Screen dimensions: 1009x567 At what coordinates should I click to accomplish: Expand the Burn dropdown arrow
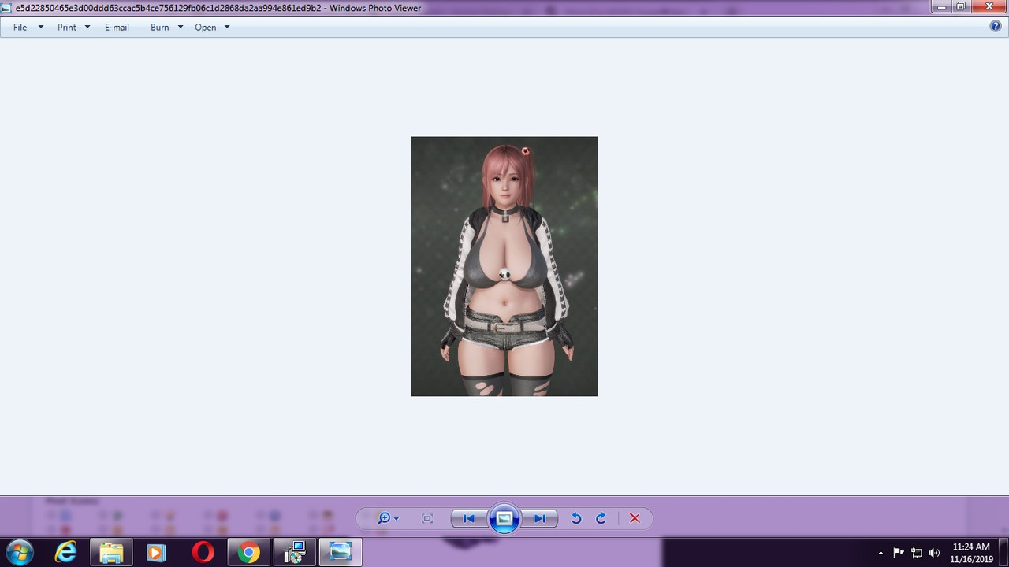181,27
